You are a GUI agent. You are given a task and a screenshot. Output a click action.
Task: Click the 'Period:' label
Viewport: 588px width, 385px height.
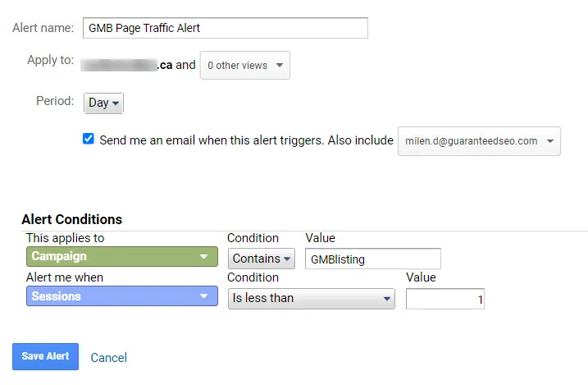tap(57, 100)
